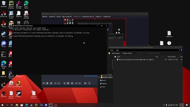Select clock icon on desktop

point(169,43)
